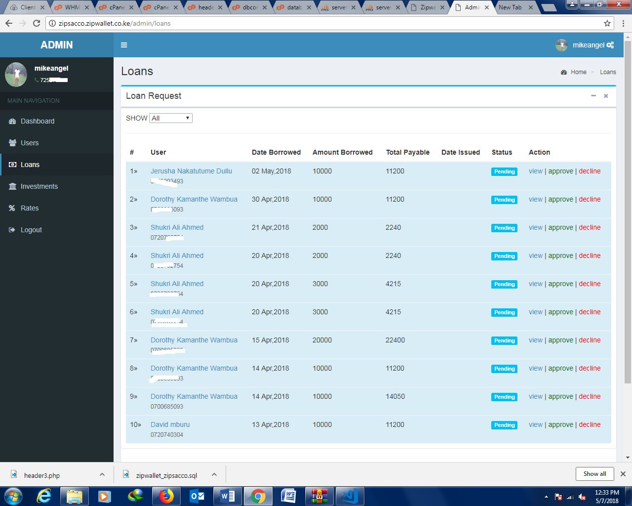The image size is (632, 506).
Task: Decline David mburu's loan
Action: point(590,424)
